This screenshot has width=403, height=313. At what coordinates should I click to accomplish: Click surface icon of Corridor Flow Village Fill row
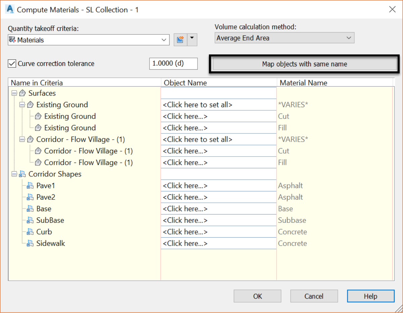[x=38, y=163]
